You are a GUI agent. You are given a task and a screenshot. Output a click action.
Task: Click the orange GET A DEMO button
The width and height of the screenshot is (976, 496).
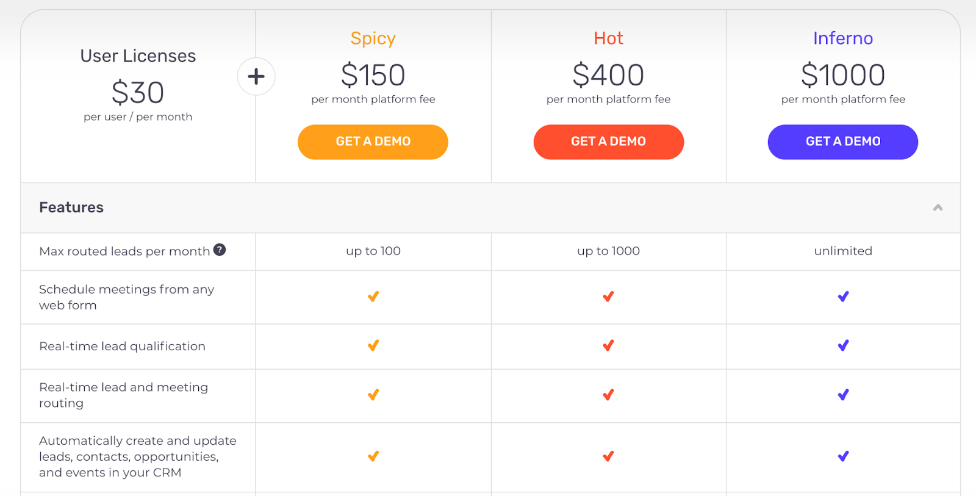373,142
